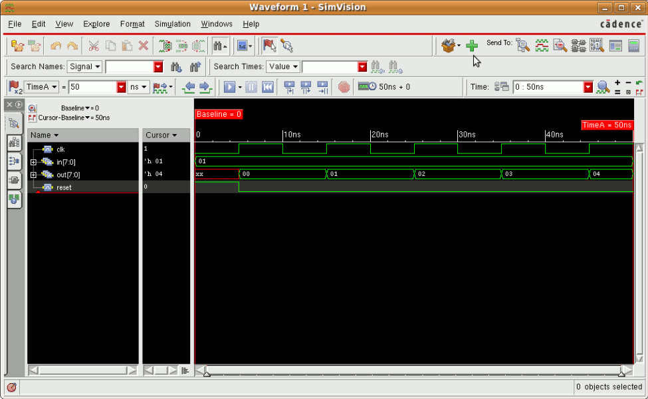Toggle the magnifier zoom pointer mode
The image size is (648, 399).
[x=286, y=45]
